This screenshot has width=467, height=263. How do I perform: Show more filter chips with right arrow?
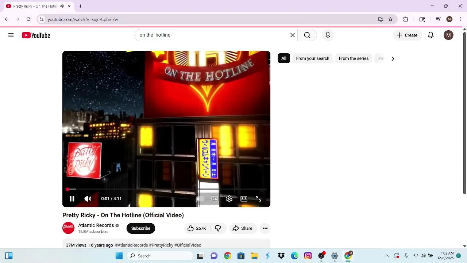pyautogui.click(x=393, y=58)
